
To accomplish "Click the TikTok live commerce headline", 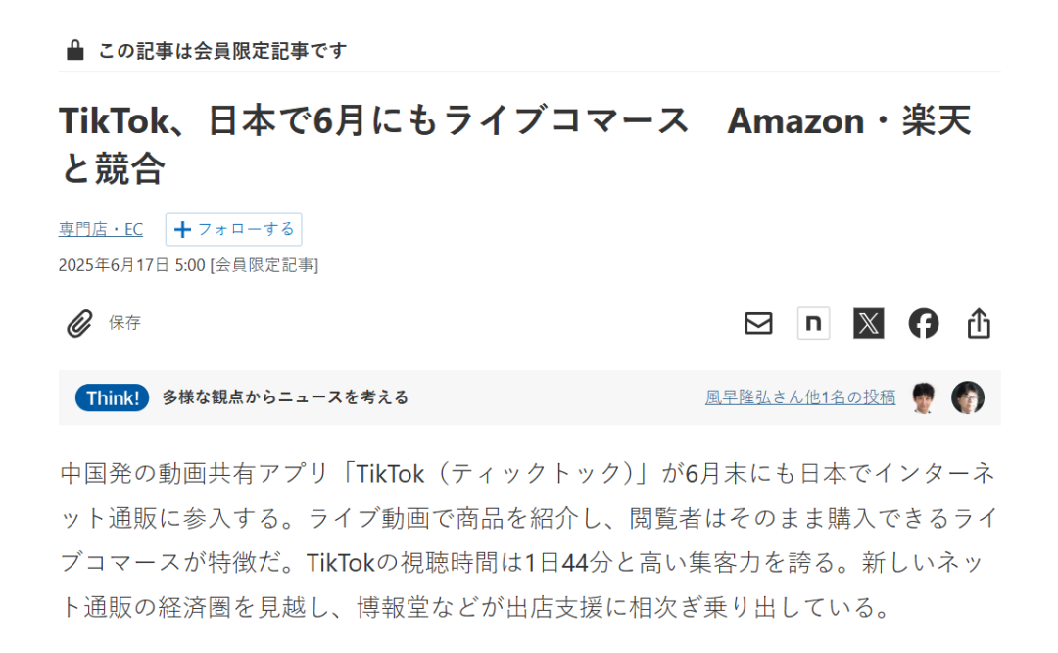I will (x=515, y=144).
